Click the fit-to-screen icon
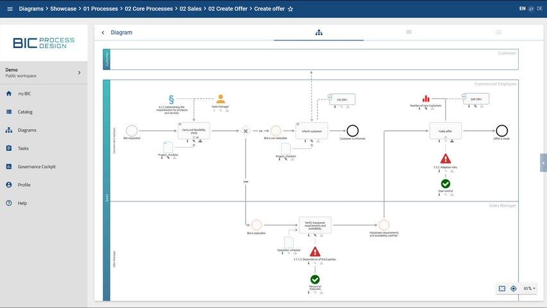 [x=502, y=289]
